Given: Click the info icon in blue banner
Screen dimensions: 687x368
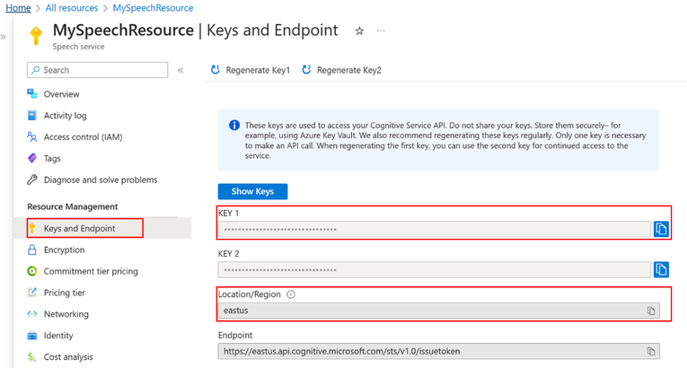Looking at the screenshot, I should [234, 126].
